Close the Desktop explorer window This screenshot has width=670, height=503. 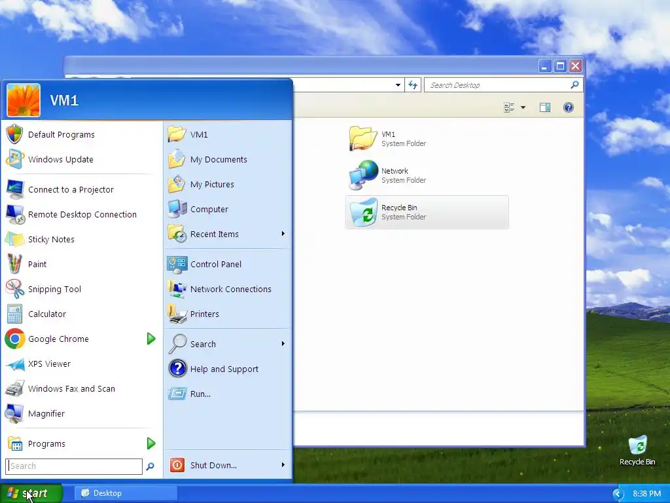[x=576, y=66]
